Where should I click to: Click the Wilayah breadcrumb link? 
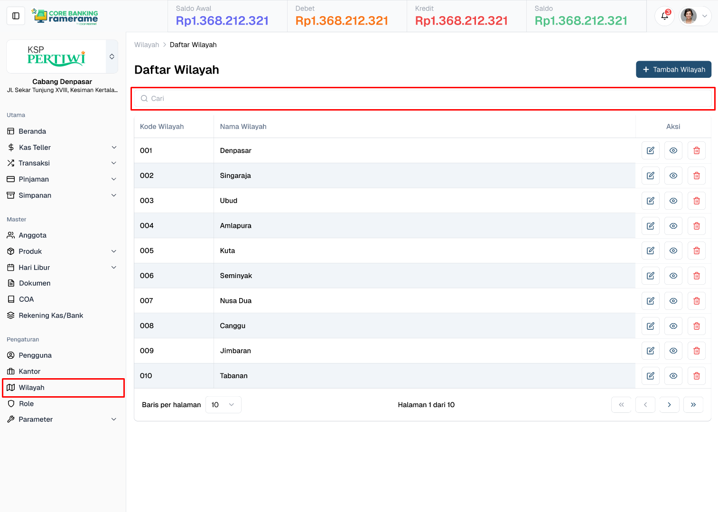click(147, 45)
